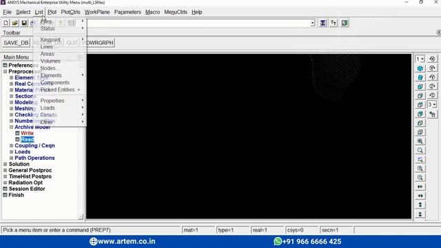Screen dimensions: 441x248
Task: Open the command input history dropdown arrow
Action: [x=312, y=23]
